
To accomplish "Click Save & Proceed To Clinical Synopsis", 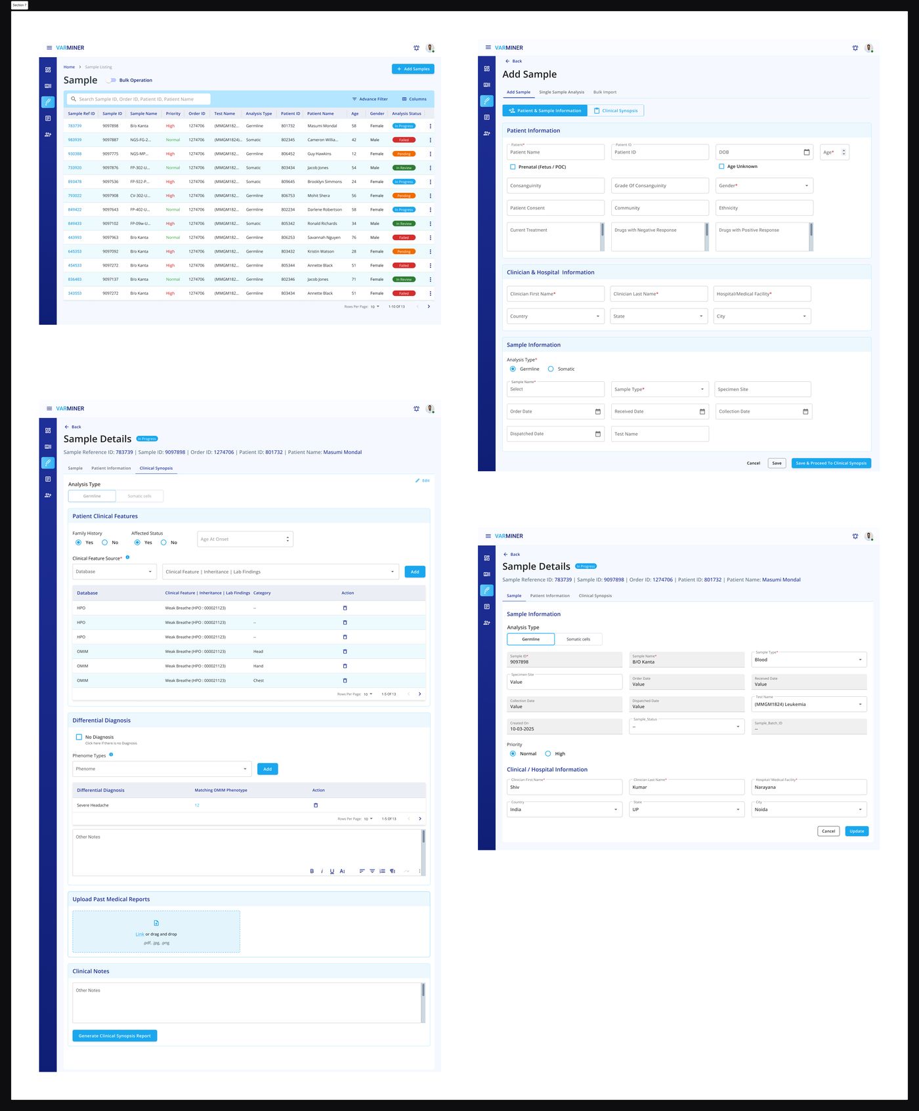I will pyautogui.click(x=831, y=463).
